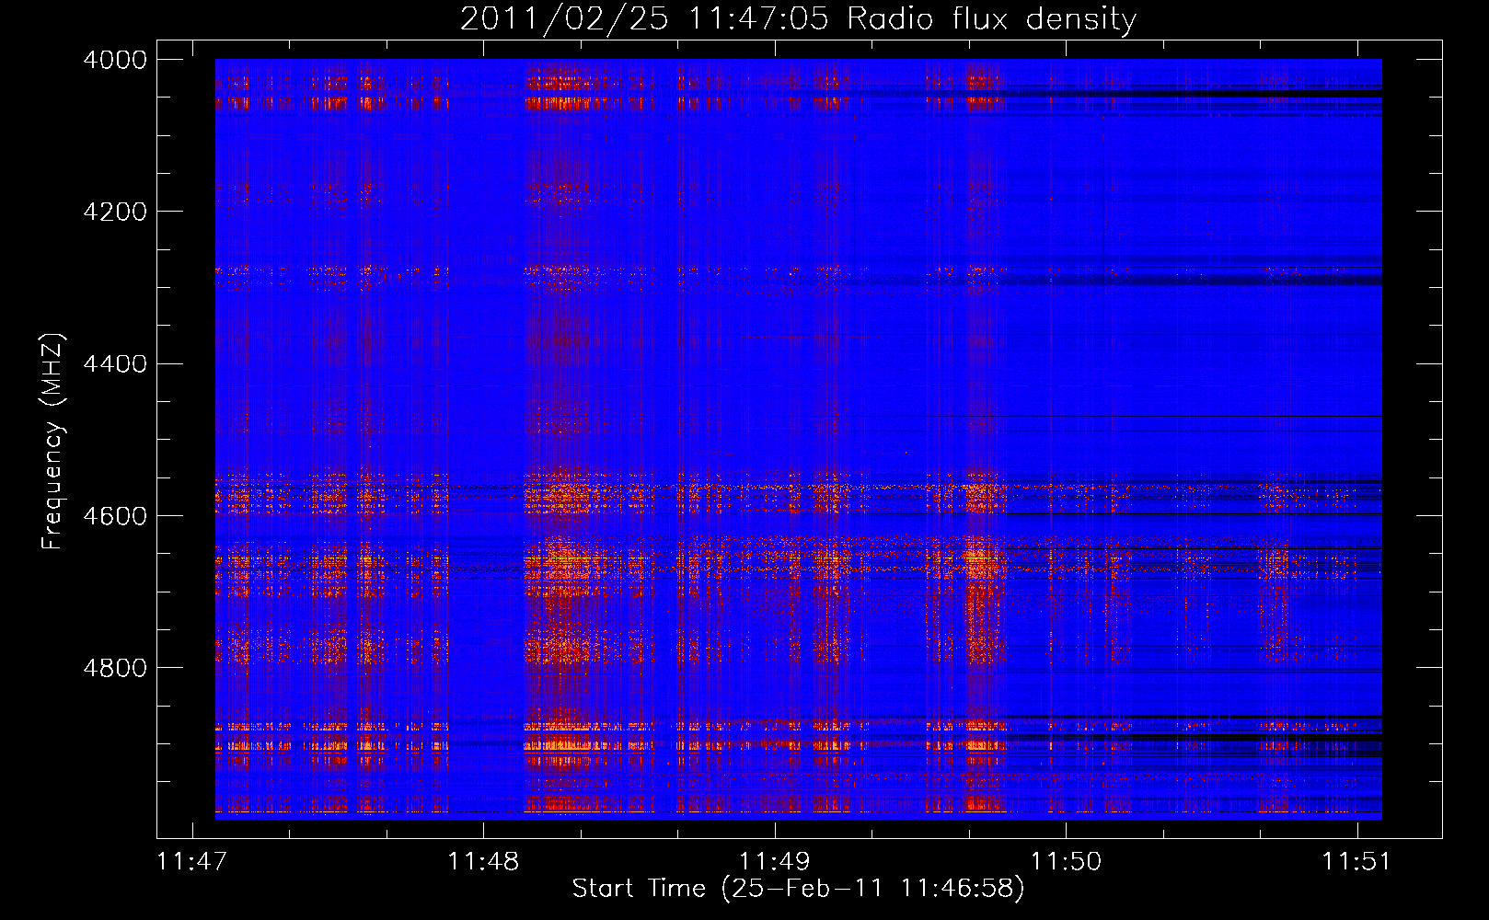
Task: Click the 11:48 time axis label
Action: 483,861
